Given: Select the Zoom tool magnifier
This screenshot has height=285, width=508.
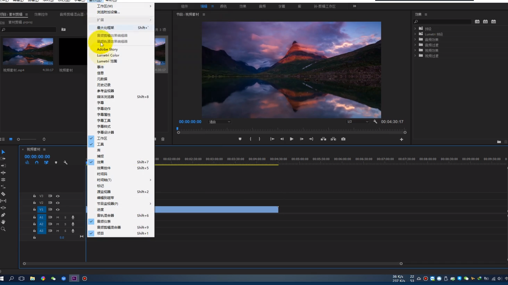Looking at the screenshot, I should click(3, 229).
